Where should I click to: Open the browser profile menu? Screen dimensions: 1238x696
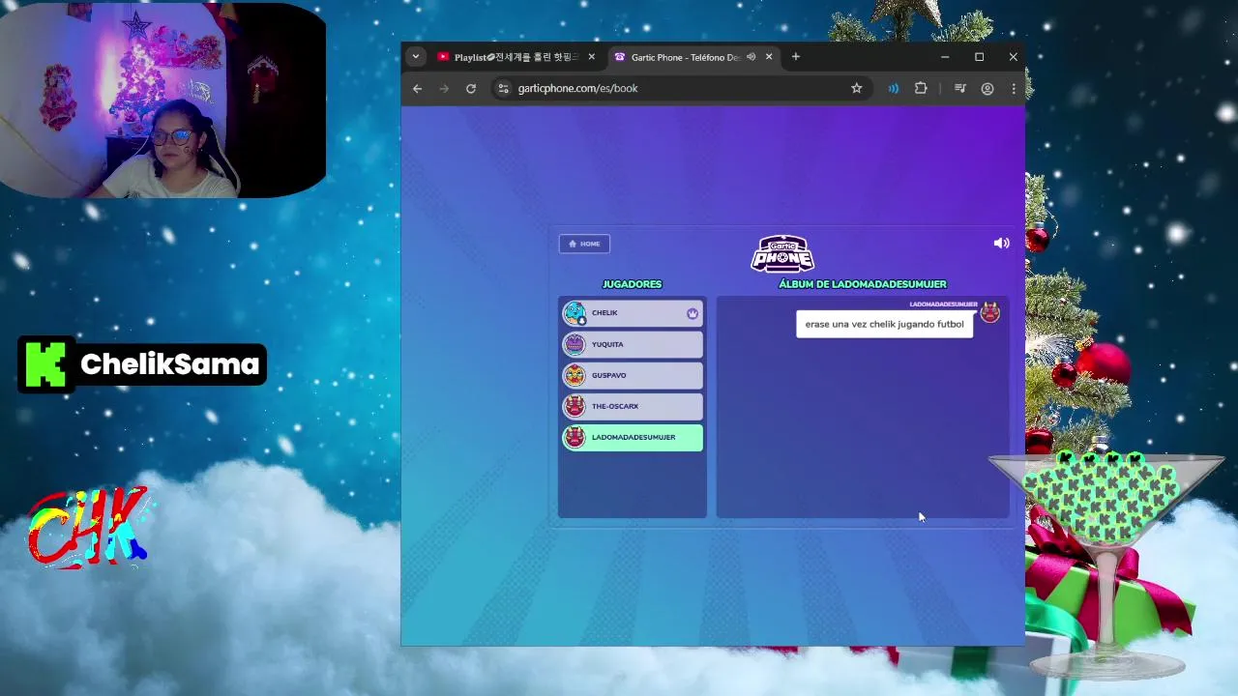click(x=987, y=89)
